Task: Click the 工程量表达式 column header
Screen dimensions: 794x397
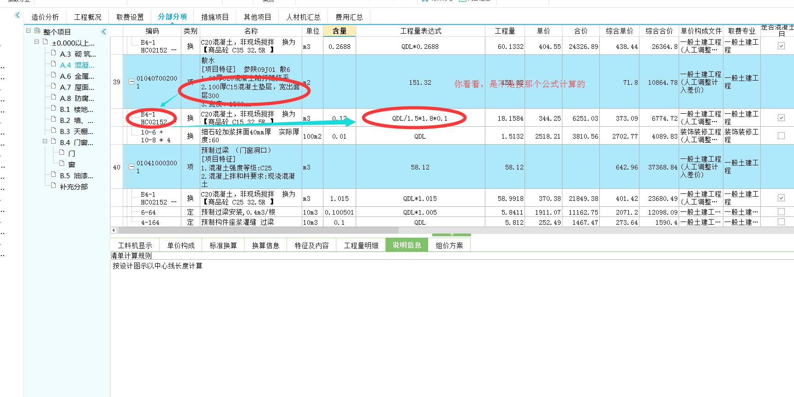Action: (420, 31)
